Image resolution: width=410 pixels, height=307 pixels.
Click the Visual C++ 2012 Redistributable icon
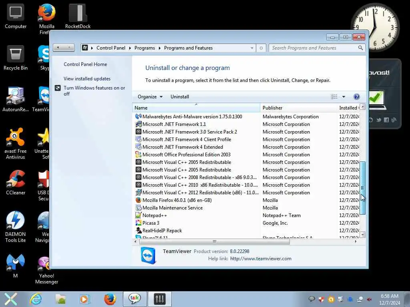[x=138, y=192]
